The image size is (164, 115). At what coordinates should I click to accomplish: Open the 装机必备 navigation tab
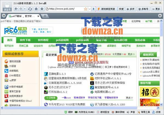140,40
